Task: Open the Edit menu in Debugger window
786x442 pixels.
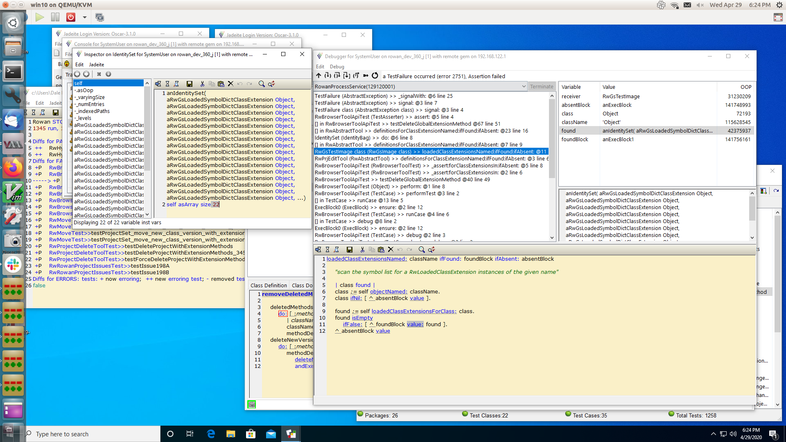Action: tap(320, 67)
